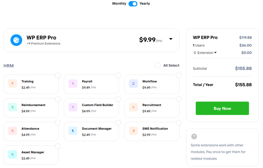This screenshot has width=263, height=168.
Task: Click the SMS Notification icon
Action: point(134,131)
